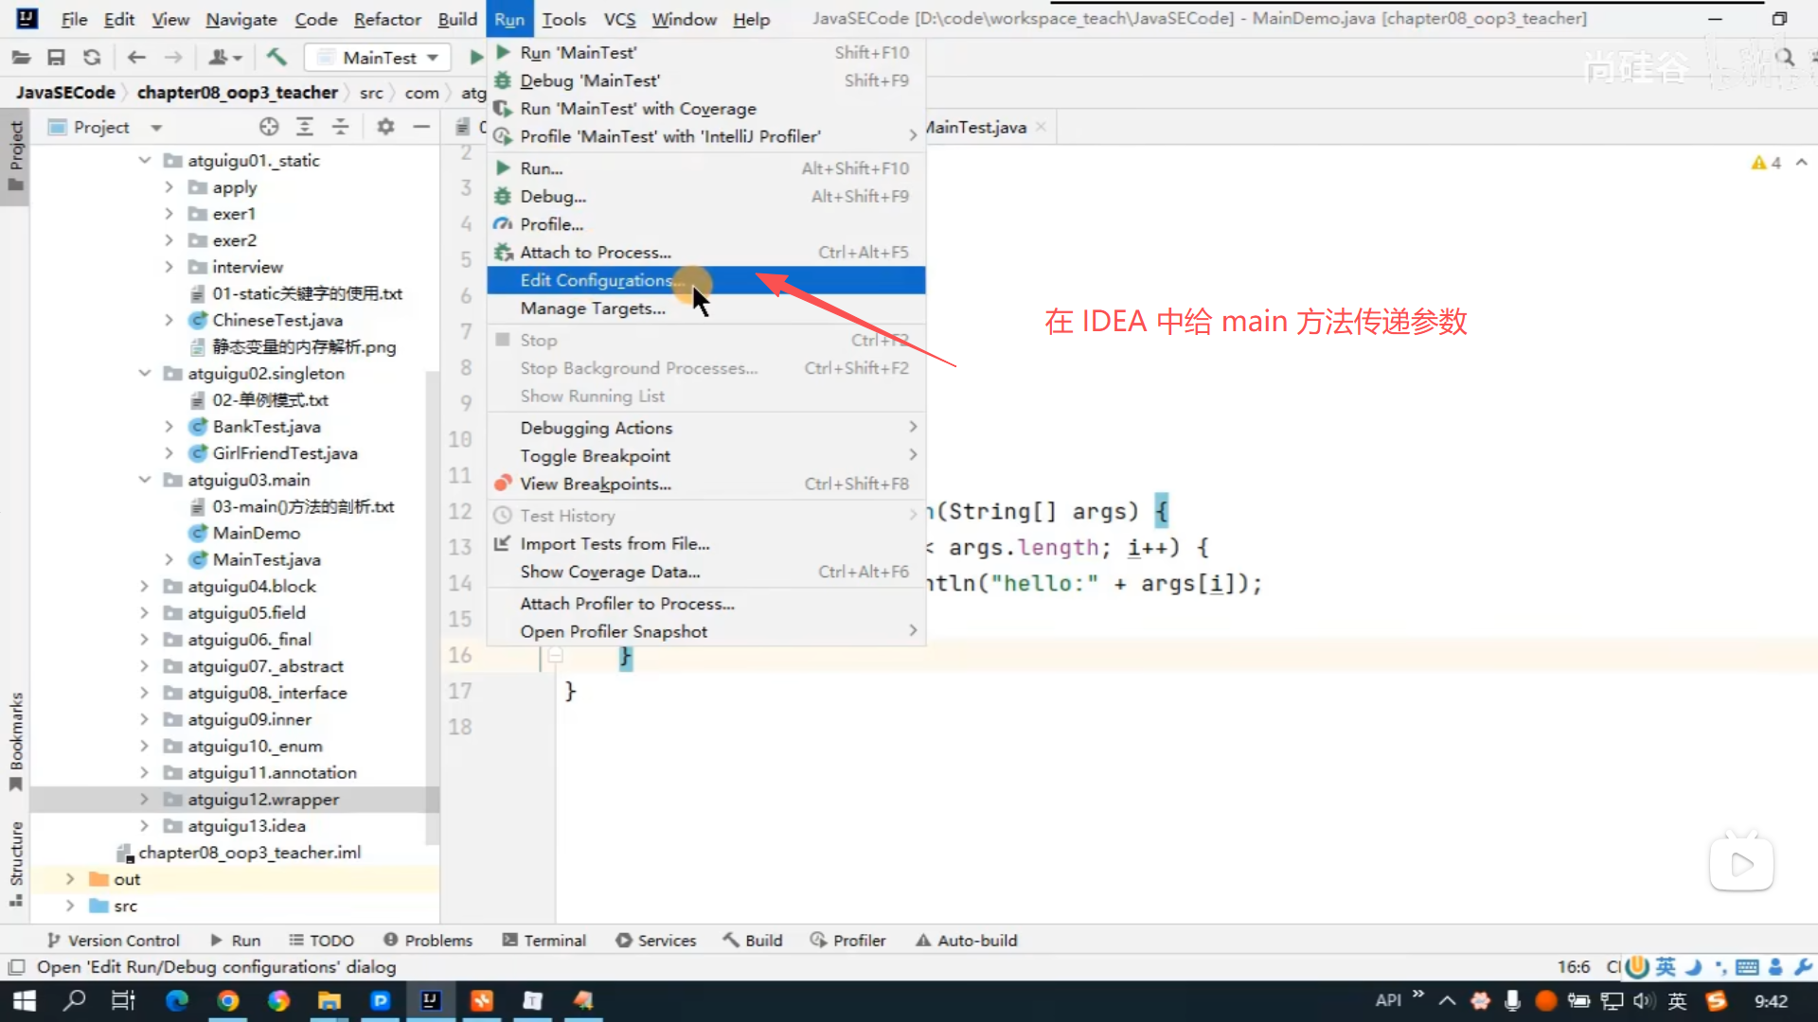Click the Build hammer icon in the toolbar
This screenshot has height=1022, width=1818.
tap(276, 58)
